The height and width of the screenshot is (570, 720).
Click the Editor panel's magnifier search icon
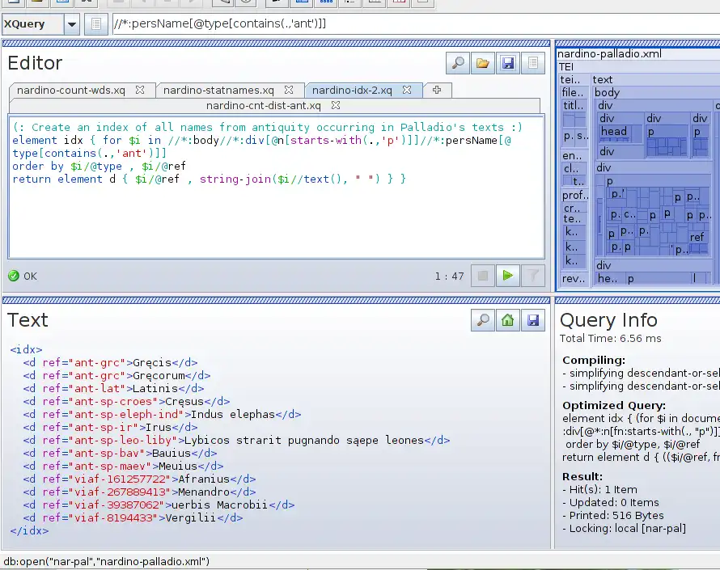coord(458,63)
